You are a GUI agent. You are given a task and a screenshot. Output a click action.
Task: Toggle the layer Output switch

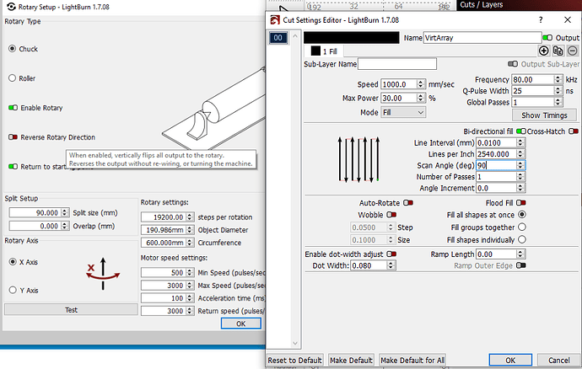(547, 37)
